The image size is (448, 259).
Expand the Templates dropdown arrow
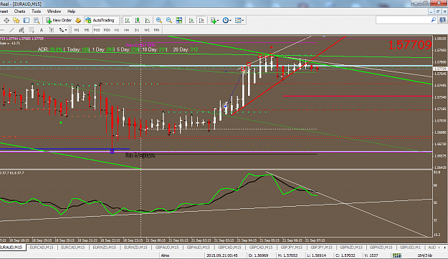(x=243, y=20)
